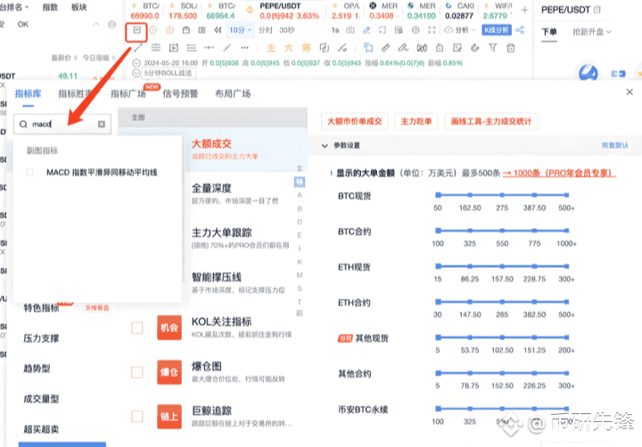Clear the macd search text

pyautogui.click(x=102, y=124)
